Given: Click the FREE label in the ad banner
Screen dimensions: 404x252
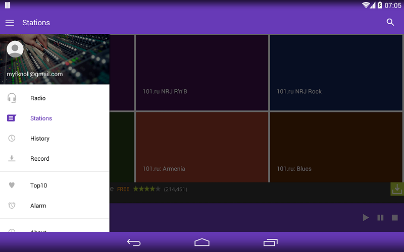Looking at the screenshot, I should [123, 190].
